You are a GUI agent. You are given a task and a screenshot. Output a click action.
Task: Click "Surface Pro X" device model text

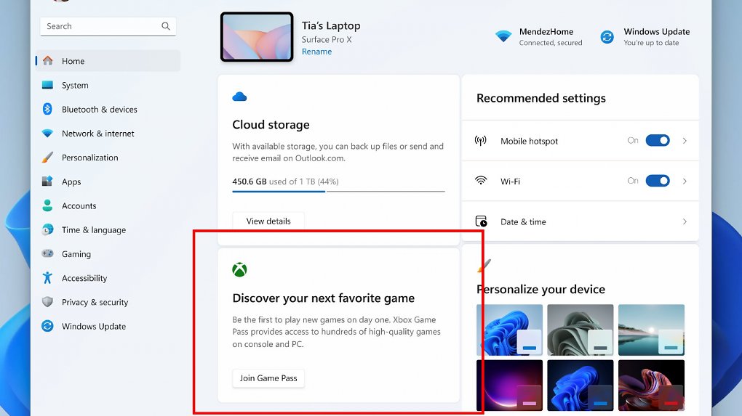coord(327,39)
